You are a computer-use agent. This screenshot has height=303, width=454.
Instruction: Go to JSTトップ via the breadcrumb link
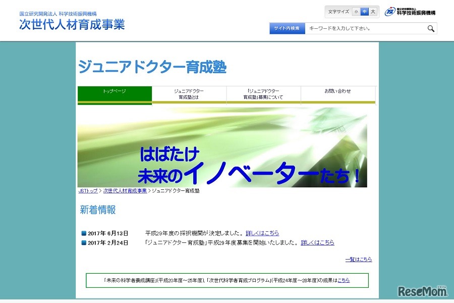87,191
